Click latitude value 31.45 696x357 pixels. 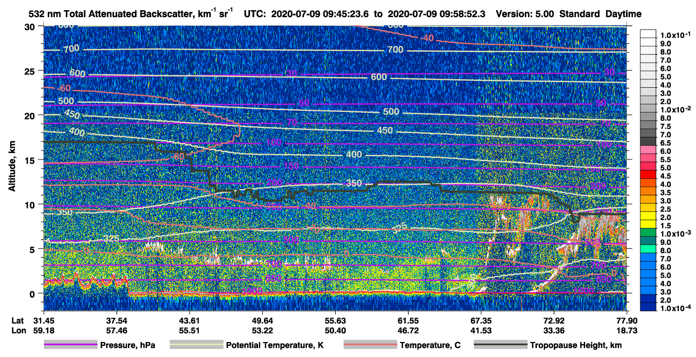click(43, 321)
